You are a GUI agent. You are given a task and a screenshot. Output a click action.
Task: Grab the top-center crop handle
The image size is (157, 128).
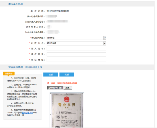(67, 93)
